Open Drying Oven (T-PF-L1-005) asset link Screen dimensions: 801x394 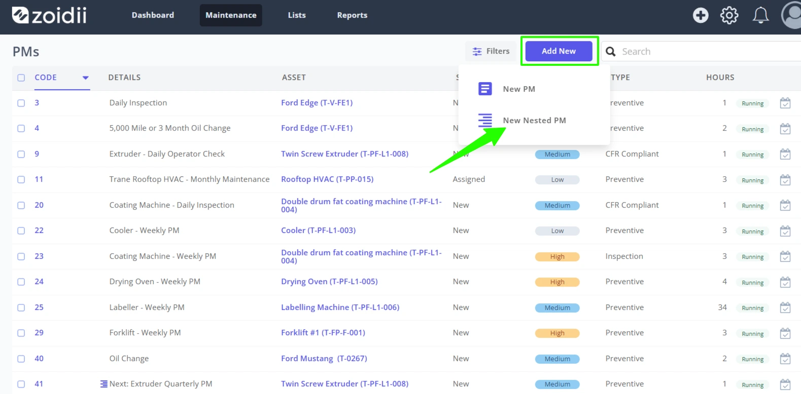(x=329, y=282)
